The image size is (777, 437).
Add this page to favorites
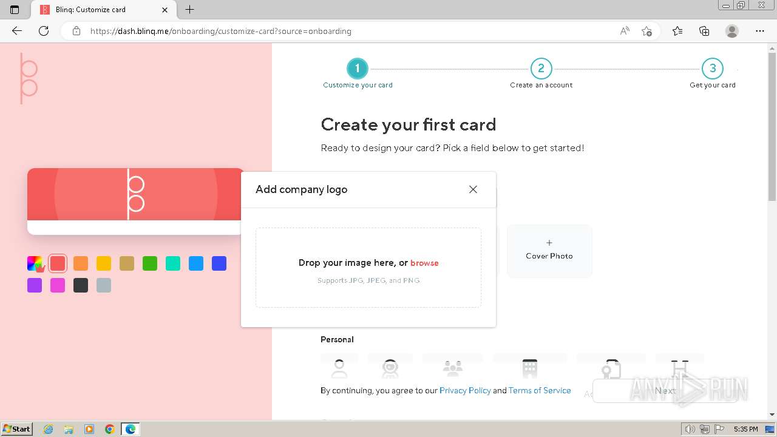point(646,31)
